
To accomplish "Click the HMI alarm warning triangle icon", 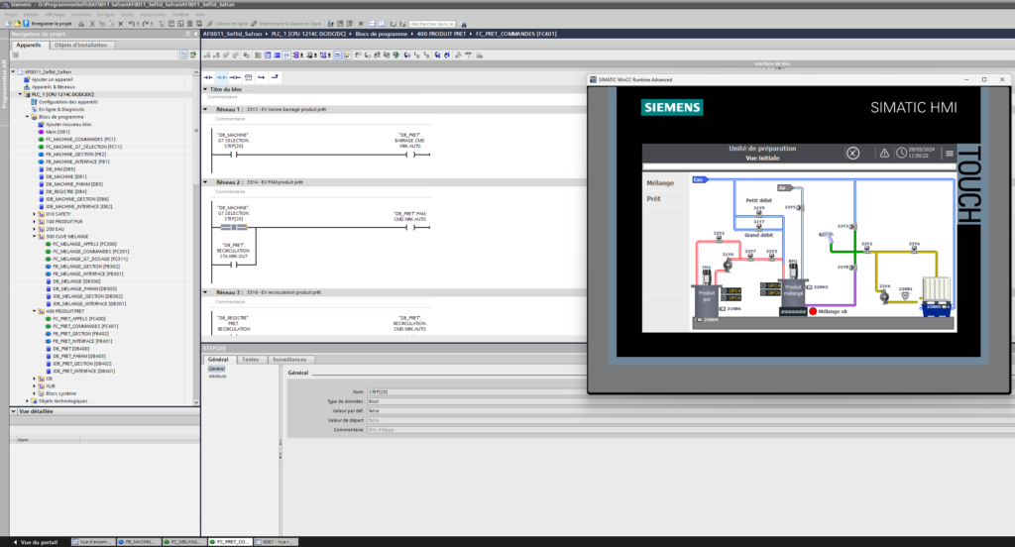I will pos(884,154).
